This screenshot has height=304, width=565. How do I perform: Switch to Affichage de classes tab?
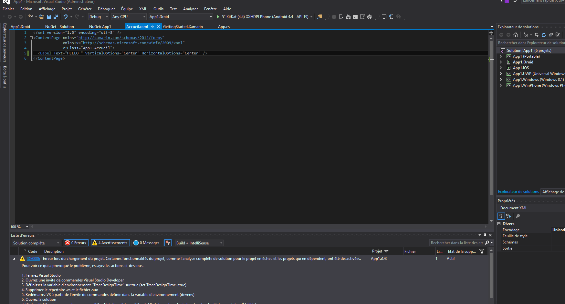click(553, 192)
